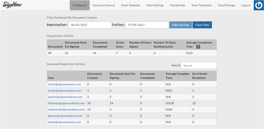Click tclark@signnowdemo.com link

(64, 84)
